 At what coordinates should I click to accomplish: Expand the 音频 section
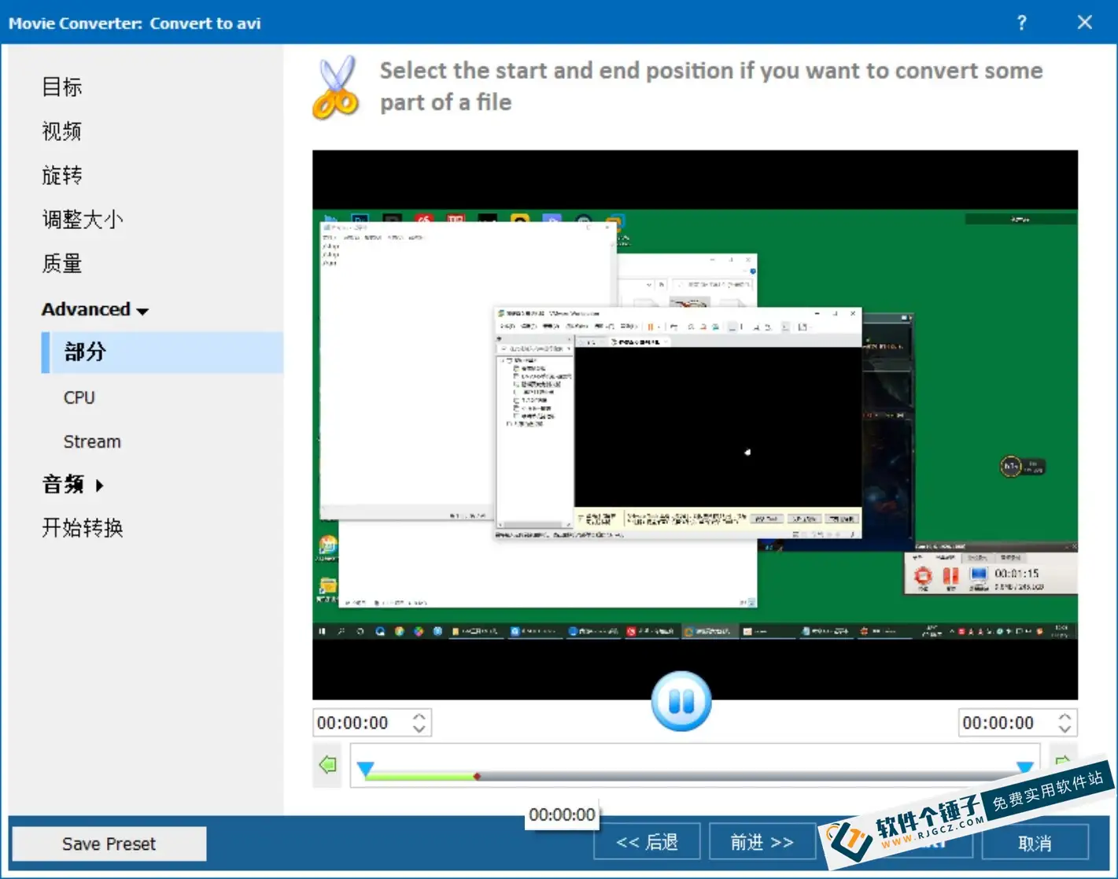coord(72,485)
